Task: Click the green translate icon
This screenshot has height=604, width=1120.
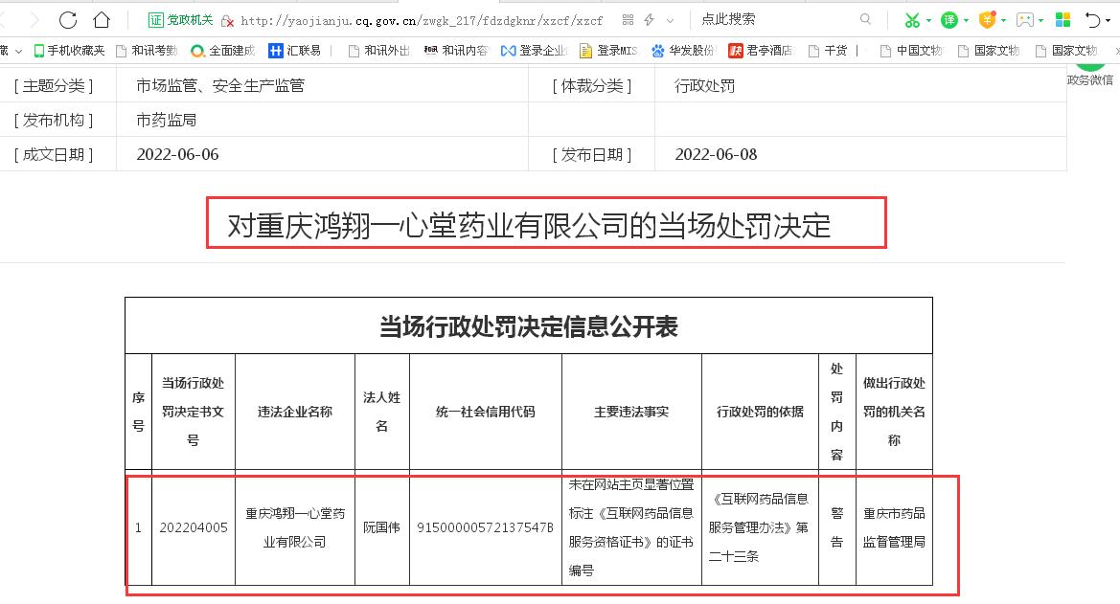Action: click(x=949, y=19)
